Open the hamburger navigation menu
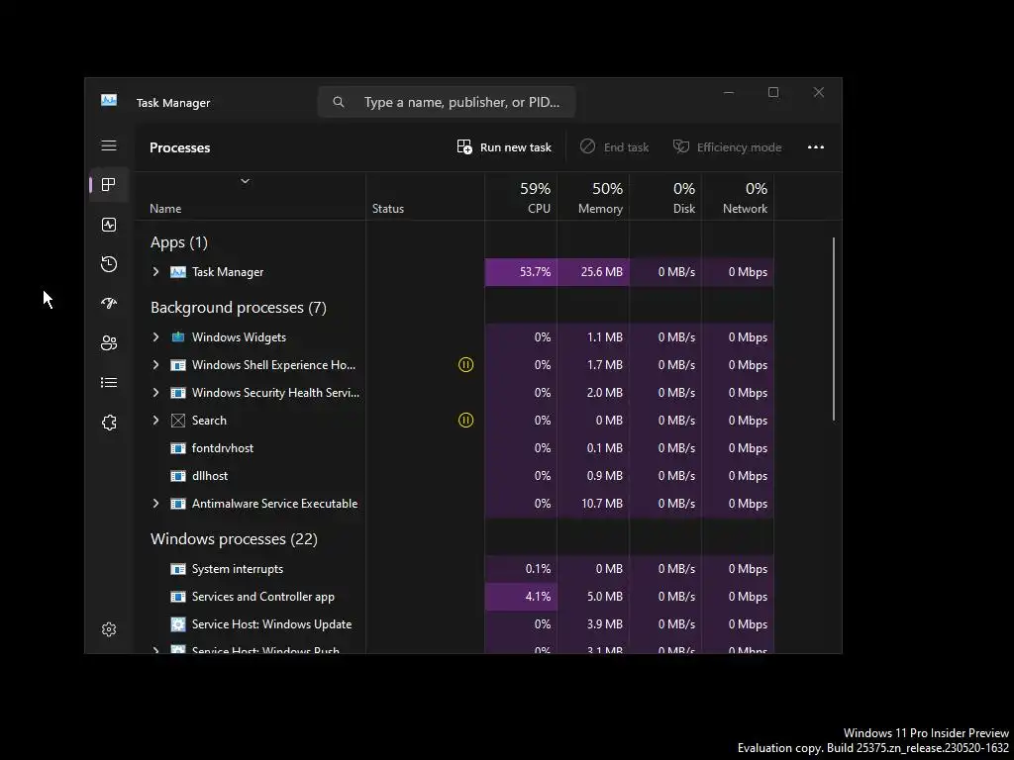This screenshot has height=760, width=1014. [x=109, y=145]
